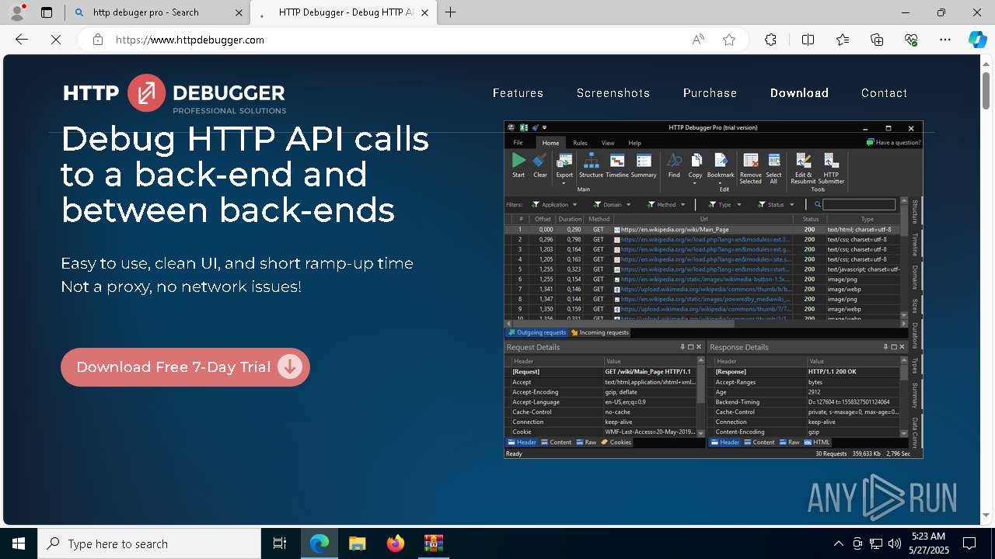Screen dimensions: 995x559
Task: Click the HTTP Debugger Pro screenshot image
Action: pos(713,290)
